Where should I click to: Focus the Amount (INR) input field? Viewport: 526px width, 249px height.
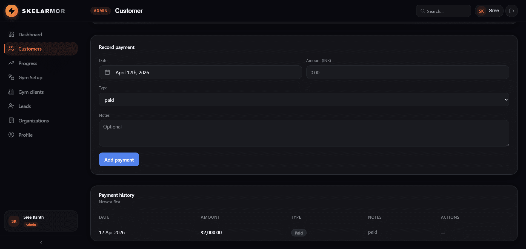407,72
